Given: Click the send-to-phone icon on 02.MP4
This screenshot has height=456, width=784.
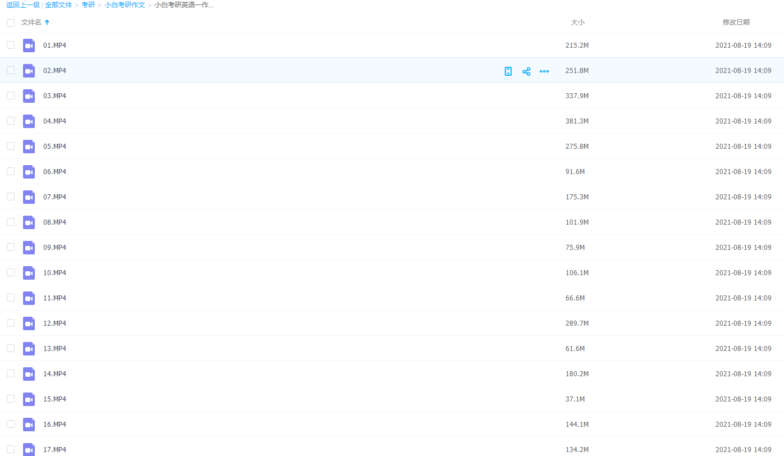Looking at the screenshot, I should pyautogui.click(x=508, y=71).
